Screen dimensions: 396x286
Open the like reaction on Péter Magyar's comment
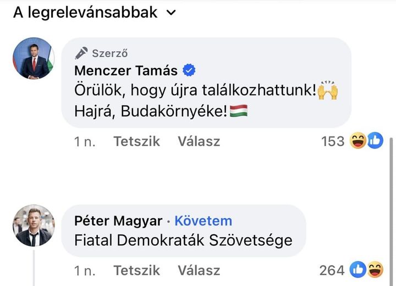coord(359,270)
